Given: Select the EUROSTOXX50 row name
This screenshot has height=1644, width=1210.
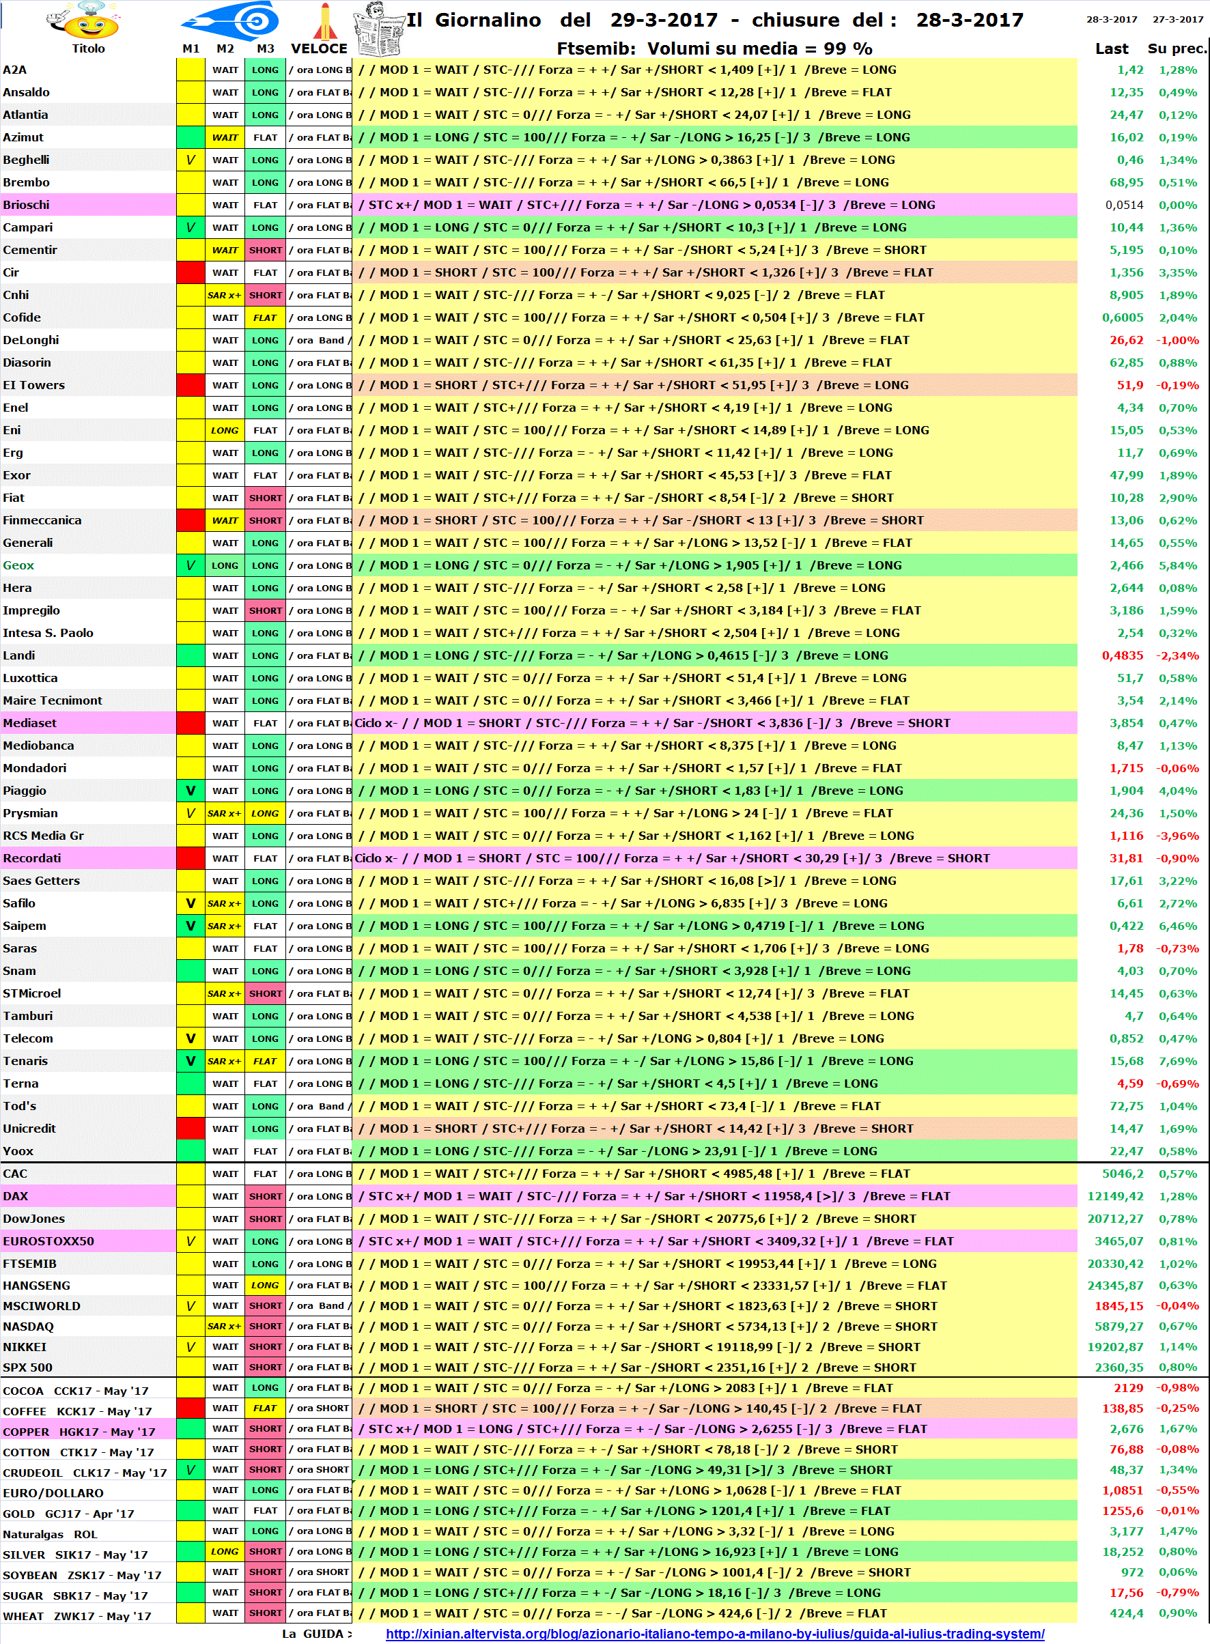Looking at the screenshot, I should 48,1241.
